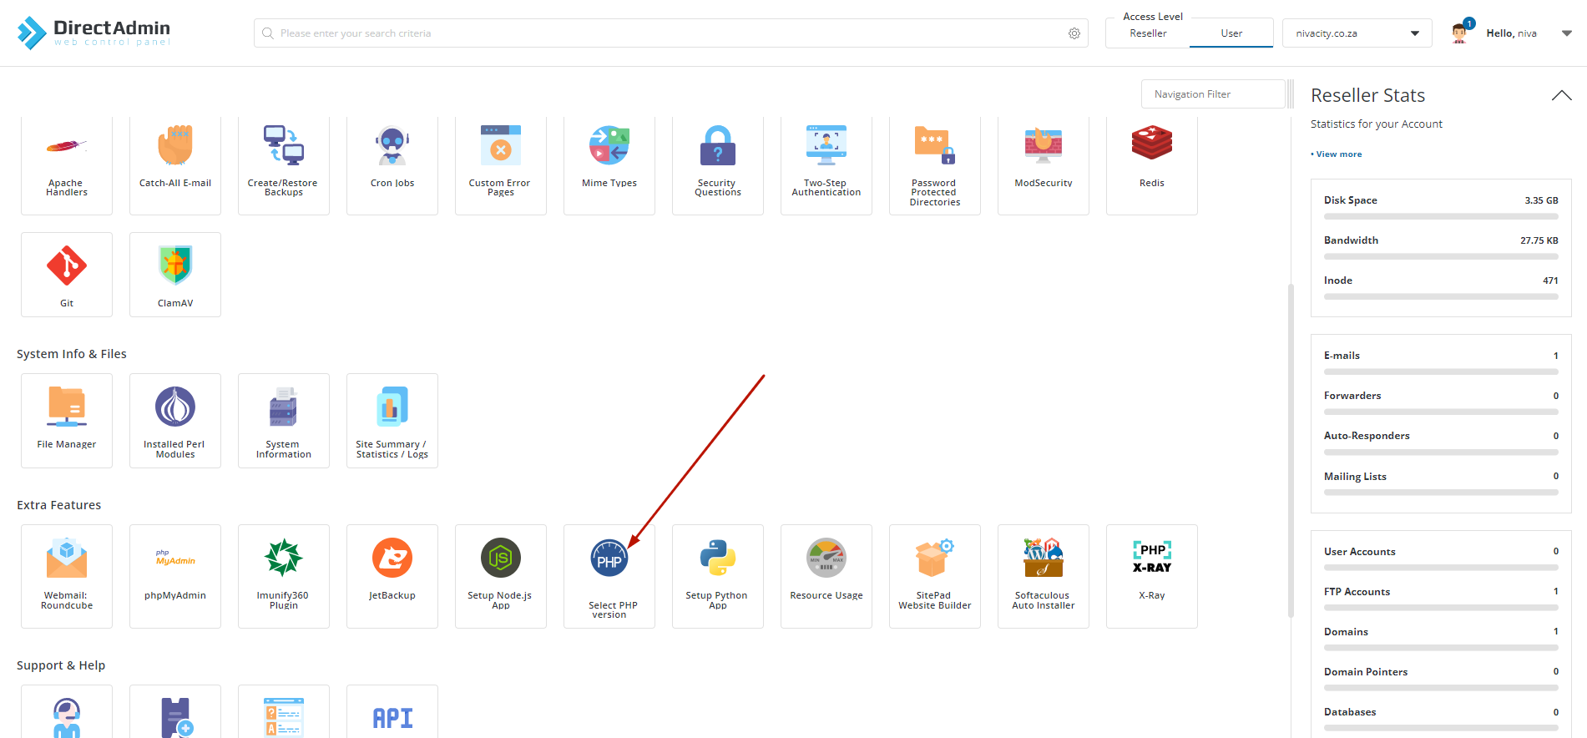1587x738 pixels.
Task: Focus the Navigation Filter field
Action: point(1212,94)
